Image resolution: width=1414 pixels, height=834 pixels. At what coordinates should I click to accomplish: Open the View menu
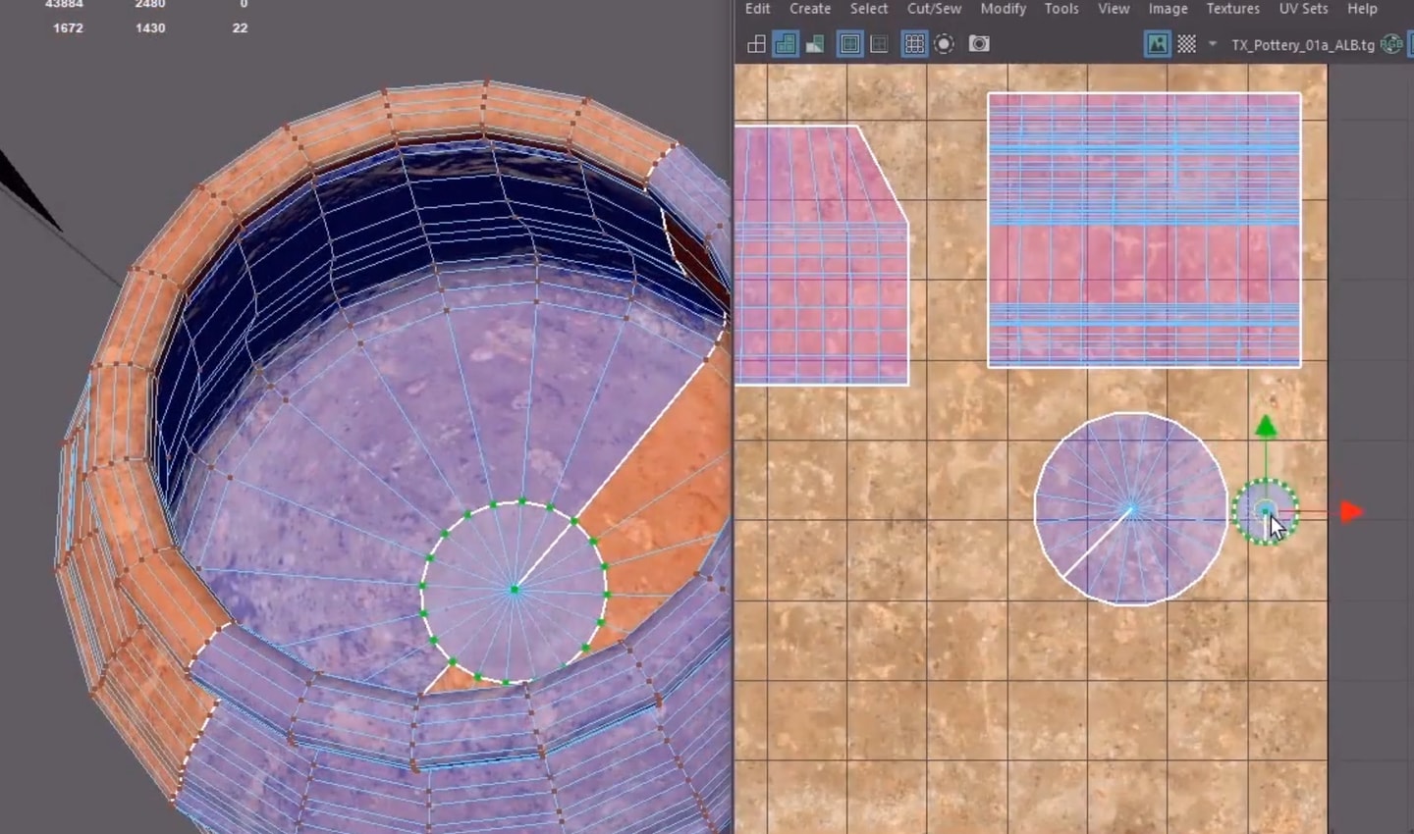click(1114, 9)
